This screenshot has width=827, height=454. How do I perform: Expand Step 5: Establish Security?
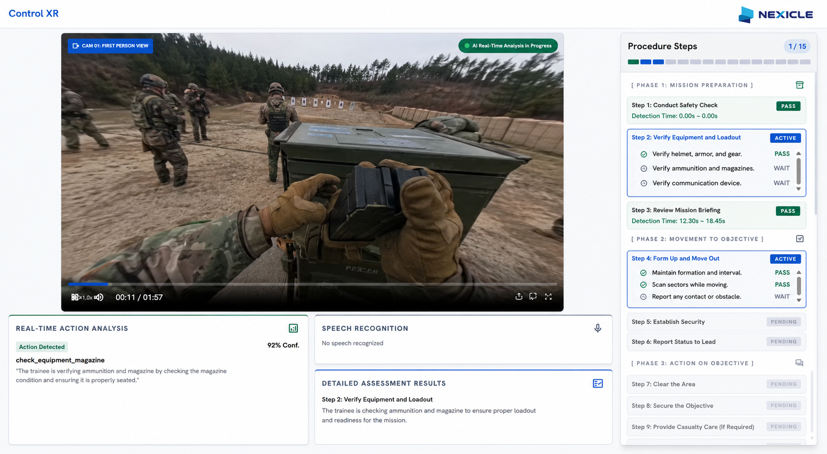pos(716,322)
